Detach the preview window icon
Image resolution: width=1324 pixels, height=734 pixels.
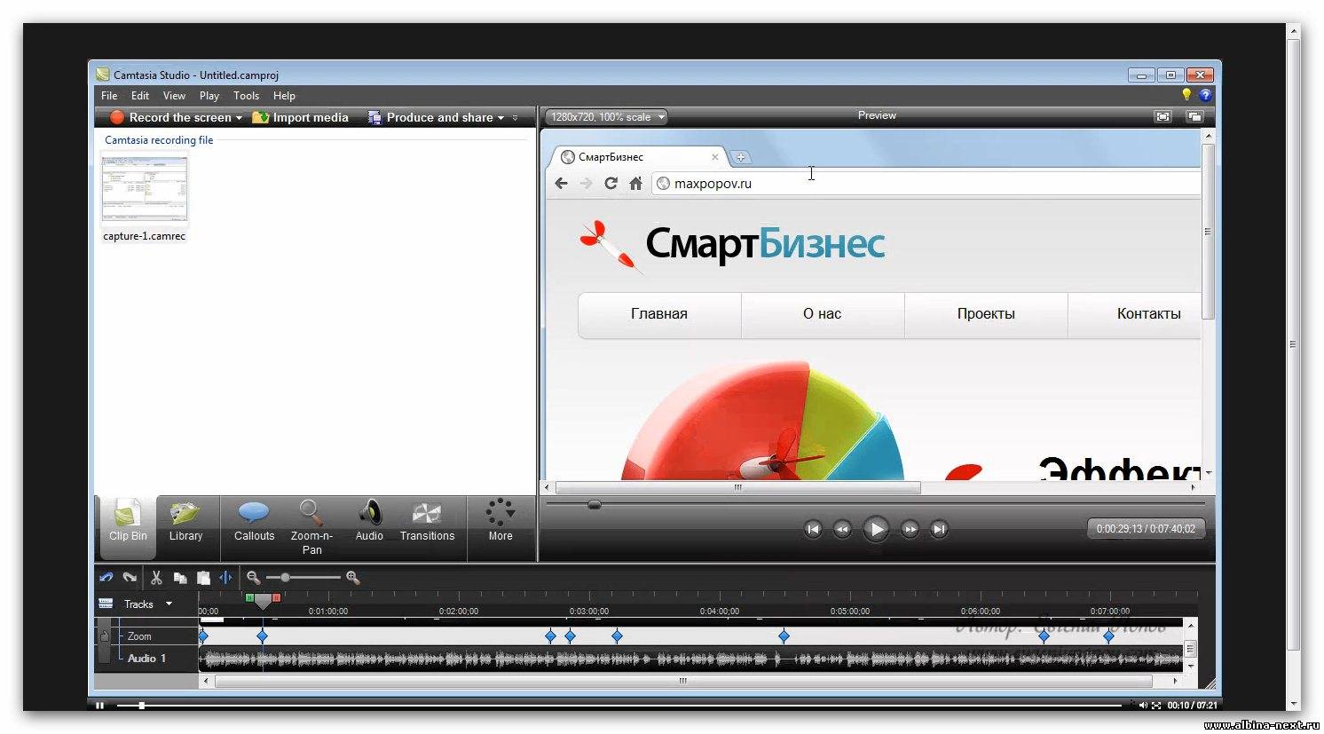point(1194,116)
